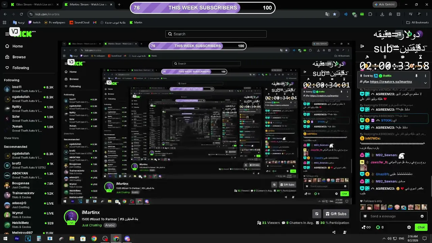
Task: Bookmark page with the star icon
Action: pos(334,14)
